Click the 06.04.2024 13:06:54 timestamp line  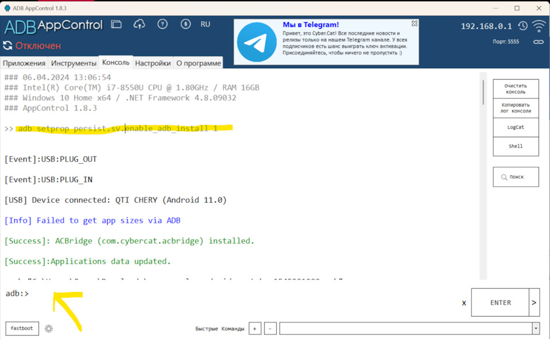(x=57, y=77)
